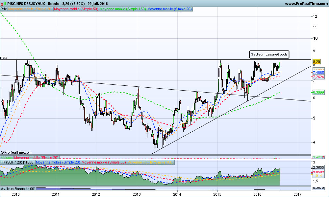Click the 0,3670 Average True Range value
The image size is (329, 197).
click(318, 188)
